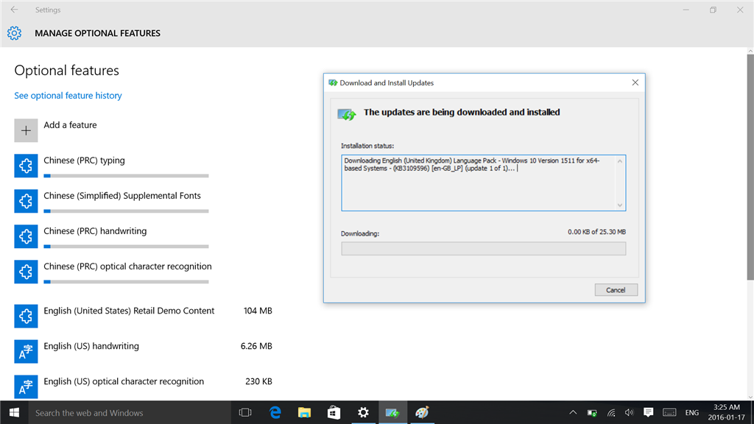Click inside the Installation status text box
Image resolution: width=754 pixels, height=424 pixels.
483,183
